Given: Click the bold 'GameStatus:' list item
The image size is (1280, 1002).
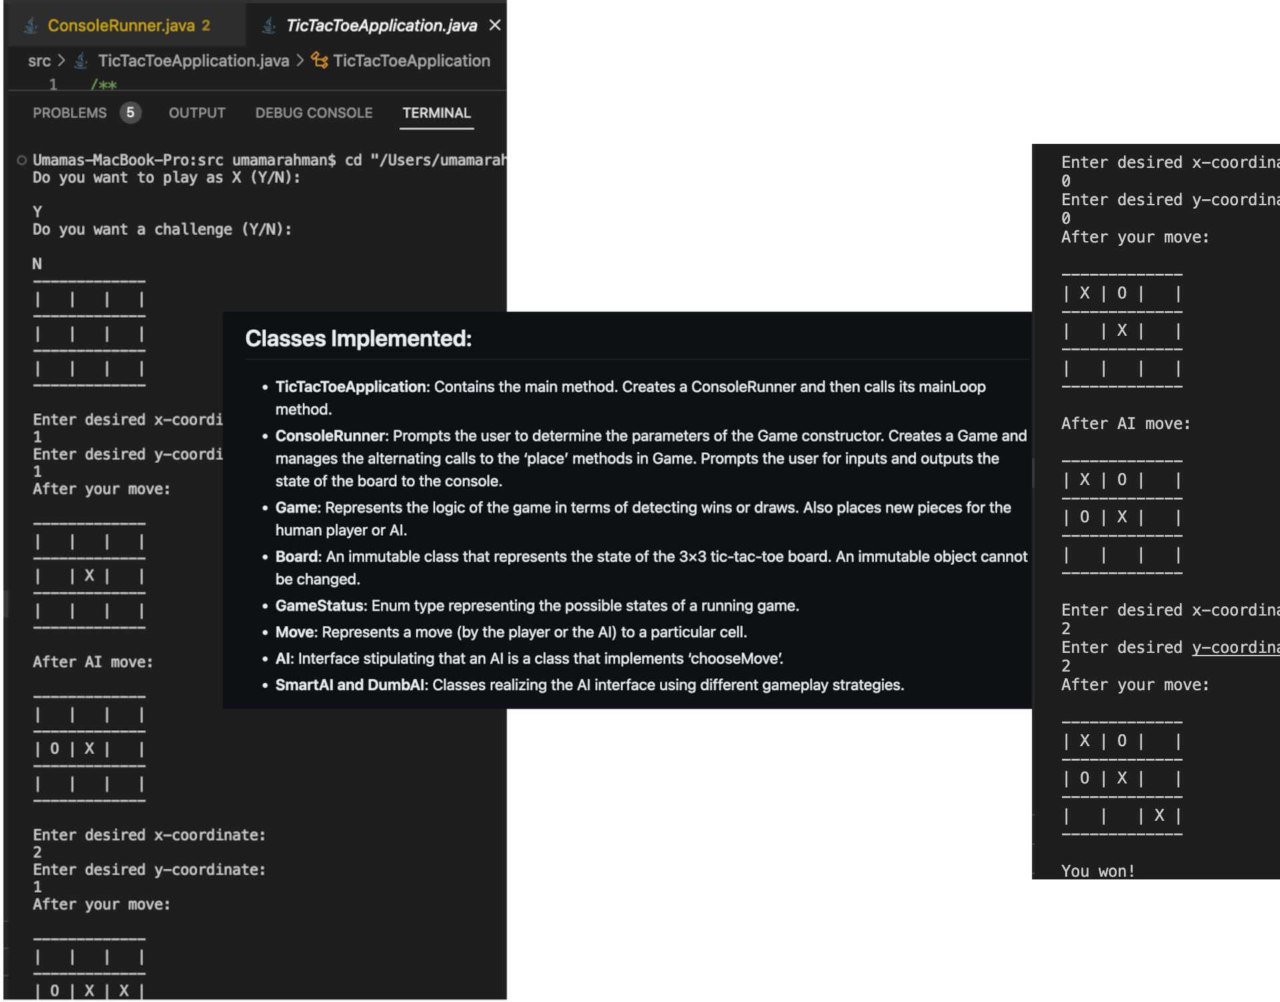Looking at the screenshot, I should click(x=321, y=606).
